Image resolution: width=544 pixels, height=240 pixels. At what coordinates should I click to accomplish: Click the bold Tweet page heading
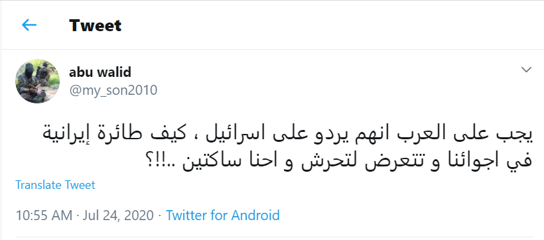pyautogui.click(x=95, y=25)
